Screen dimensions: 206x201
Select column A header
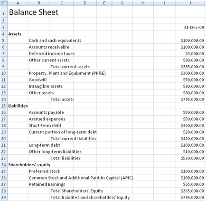(18, 3)
